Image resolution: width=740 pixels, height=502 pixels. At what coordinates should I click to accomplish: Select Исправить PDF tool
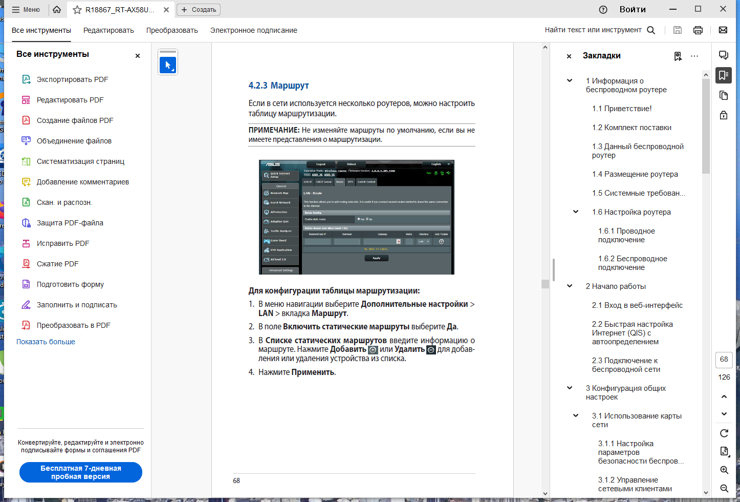[x=63, y=243]
